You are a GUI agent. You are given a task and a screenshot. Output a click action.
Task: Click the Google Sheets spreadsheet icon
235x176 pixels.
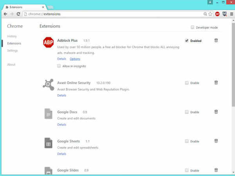(49, 143)
